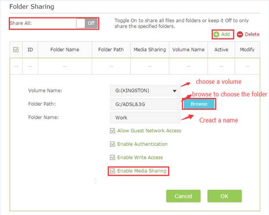Uncheck Enable Authentication
269x215 pixels.
(112, 144)
